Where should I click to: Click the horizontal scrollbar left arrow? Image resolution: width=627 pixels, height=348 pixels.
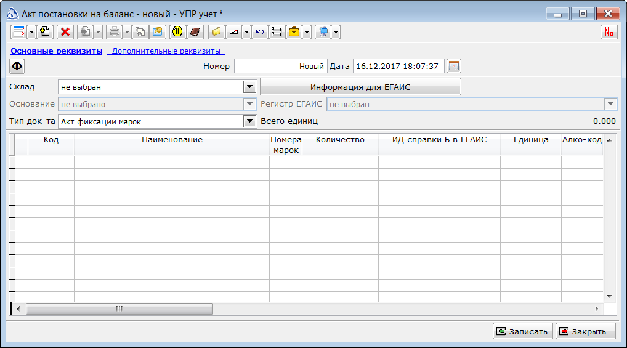pos(18,309)
